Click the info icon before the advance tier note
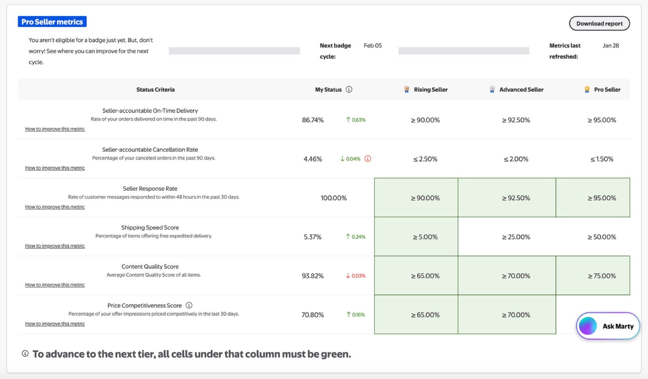 (x=25, y=353)
